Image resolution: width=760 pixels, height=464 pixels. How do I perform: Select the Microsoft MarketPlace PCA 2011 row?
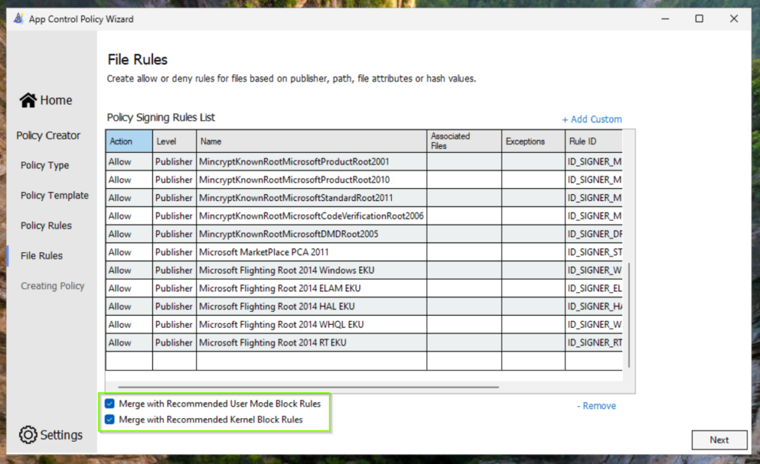click(263, 252)
